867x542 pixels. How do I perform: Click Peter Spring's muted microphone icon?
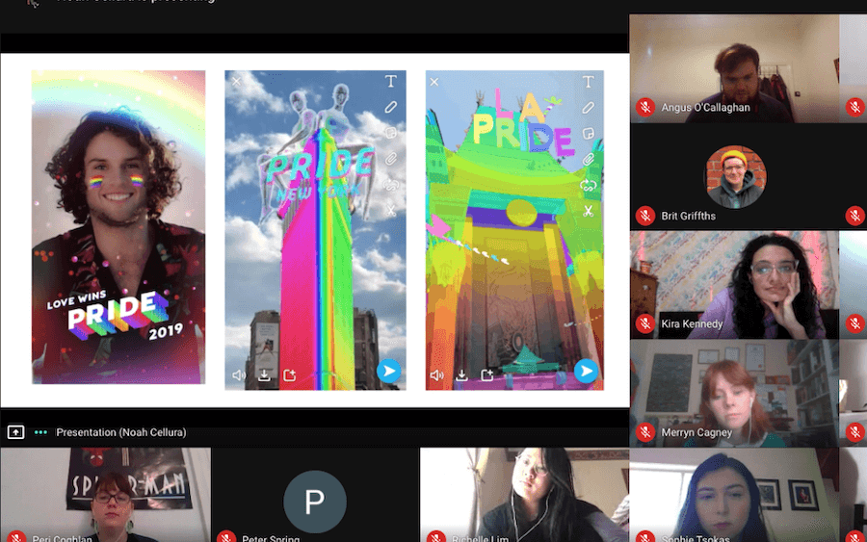click(x=225, y=537)
